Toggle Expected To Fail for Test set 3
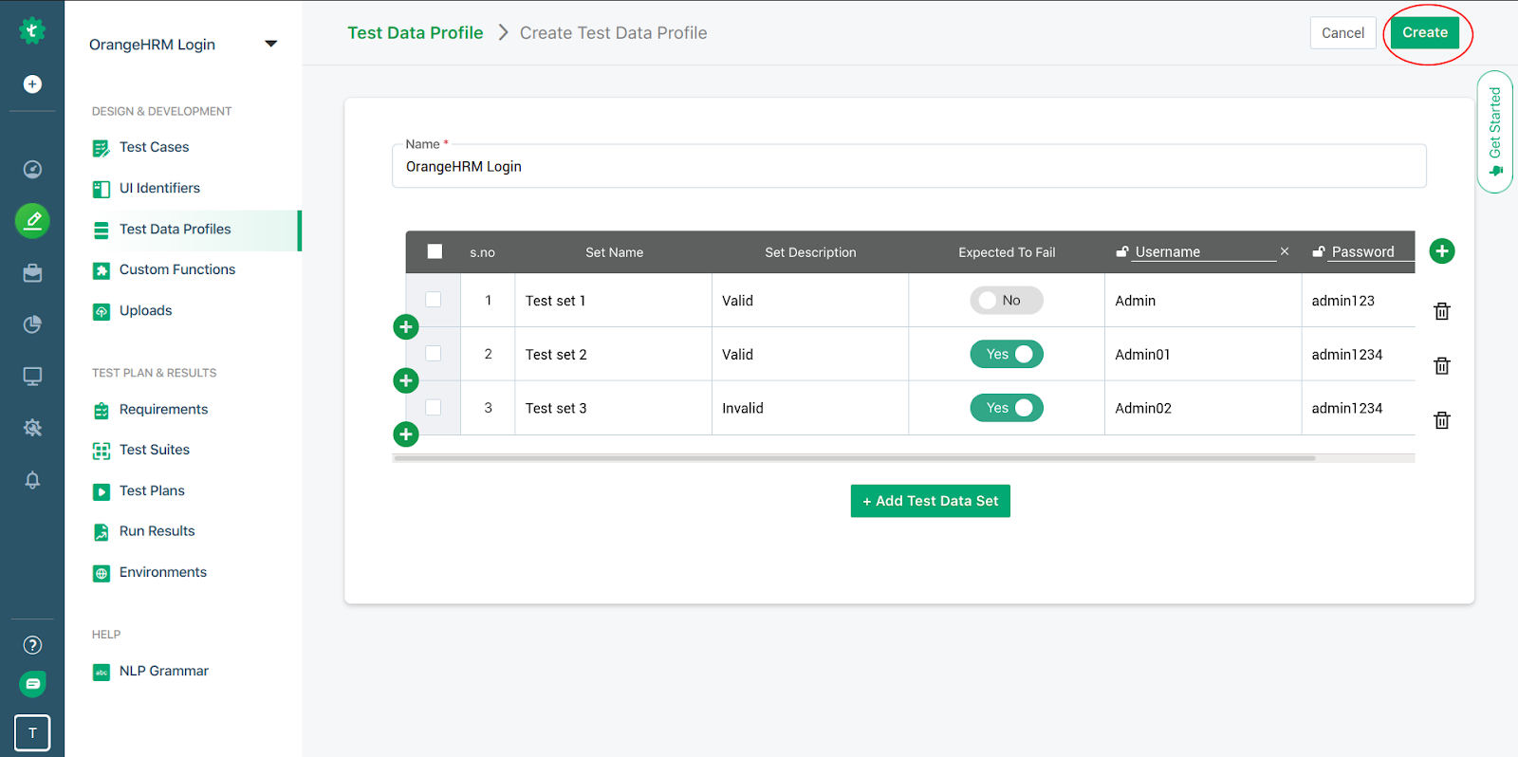Viewport: 1518px width, 757px height. (x=1007, y=408)
